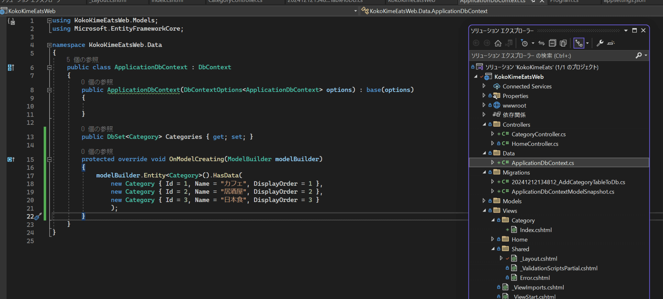Click the '5 個の参照' CodeLens link above ApplicationDbContext
The height and width of the screenshot is (299, 663).
(82, 59)
